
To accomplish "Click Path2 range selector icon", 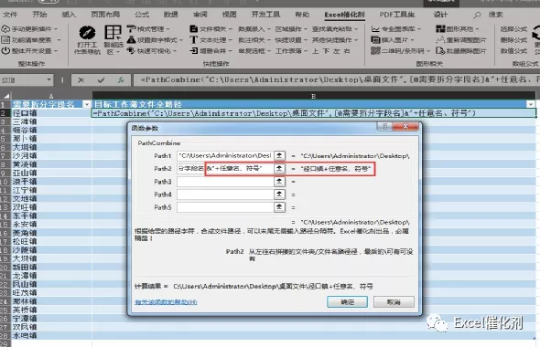I will pos(279,169).
